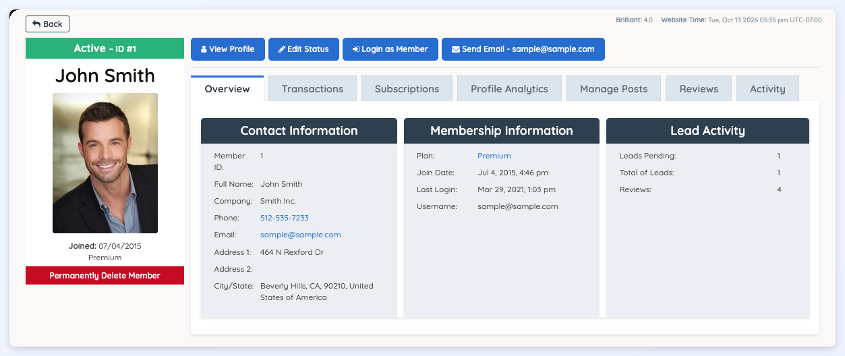The height and width of the screenshot is (356, 845).
Task: Click the Last Login Mar 29, 2021 value
Action: (x=517, y=189)
